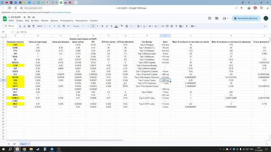Toggle italic formatting

click(107, 26)
